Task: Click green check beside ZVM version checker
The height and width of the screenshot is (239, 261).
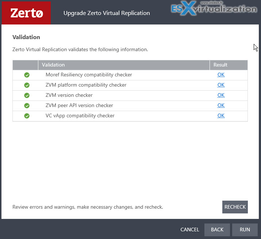Action: [x=27, y=95]
